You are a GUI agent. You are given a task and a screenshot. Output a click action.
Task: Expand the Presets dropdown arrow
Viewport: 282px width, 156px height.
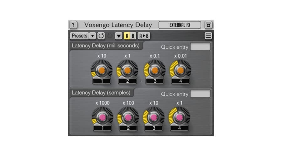pyautogui.click(x=92, y=36)
